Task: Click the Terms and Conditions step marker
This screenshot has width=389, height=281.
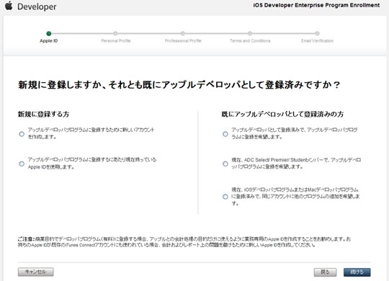Action: pyautogui.click(x=250, y=34)
